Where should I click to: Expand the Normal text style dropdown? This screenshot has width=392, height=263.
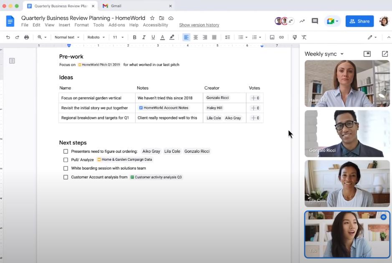(67, 37)
